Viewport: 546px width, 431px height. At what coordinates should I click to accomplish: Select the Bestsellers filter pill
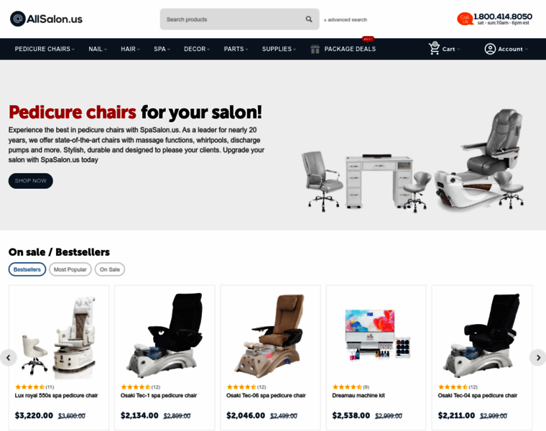27,269
